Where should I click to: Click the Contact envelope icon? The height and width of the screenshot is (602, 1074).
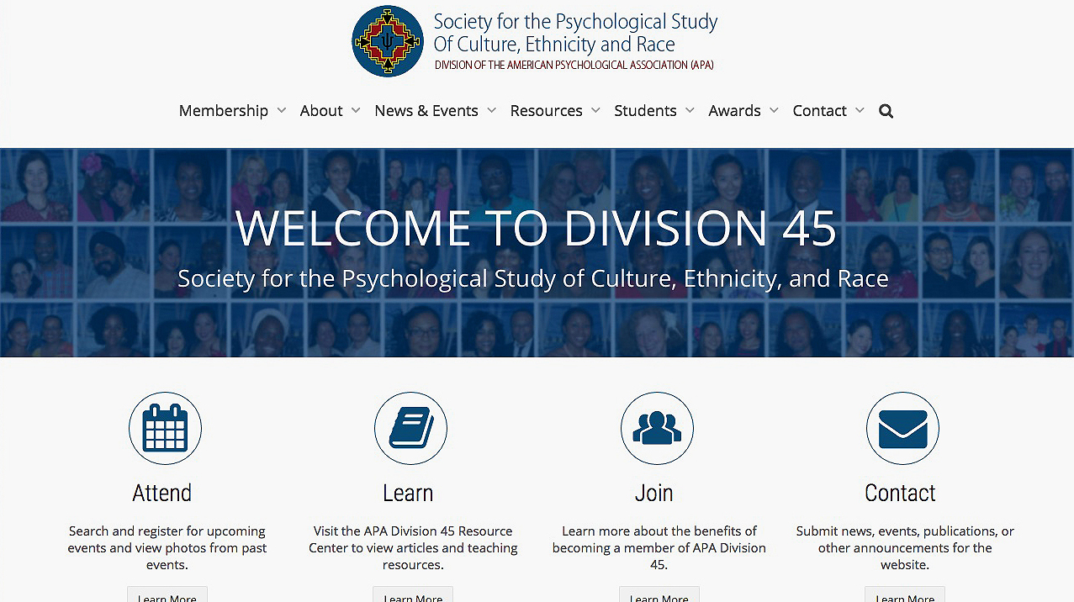point(902,428)
